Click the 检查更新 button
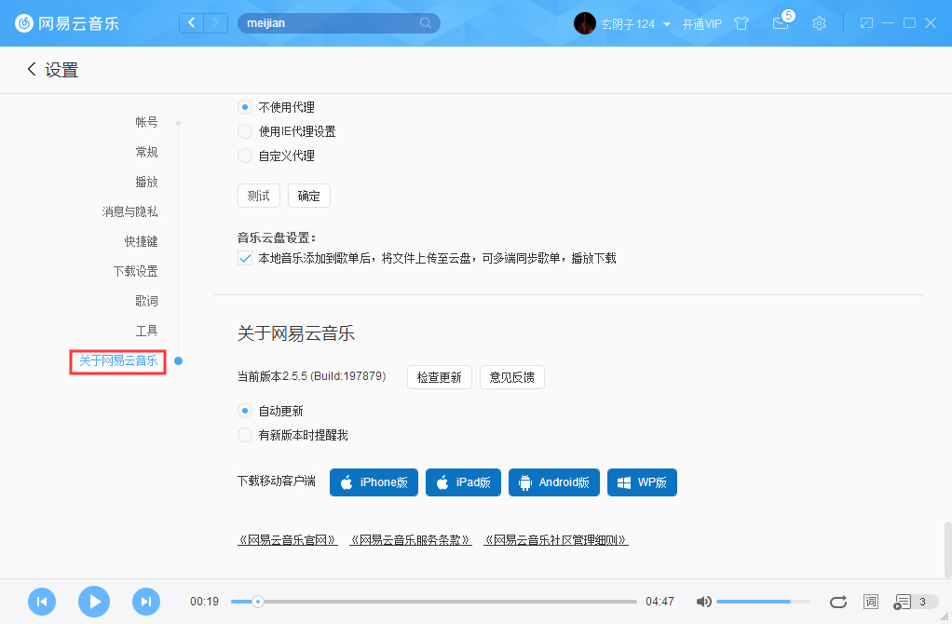Image resolution: width=952 pixels, height=624 pixels. 439,377
